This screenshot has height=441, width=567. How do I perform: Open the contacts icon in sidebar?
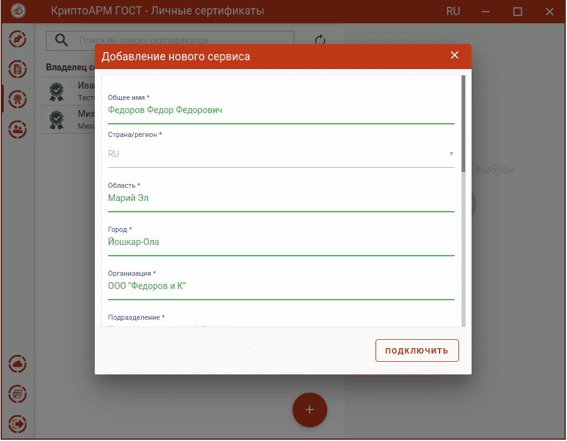[x=18, y=129]
